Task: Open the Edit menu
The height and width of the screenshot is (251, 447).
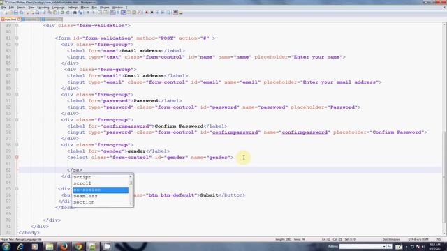Action: [11, 8]
